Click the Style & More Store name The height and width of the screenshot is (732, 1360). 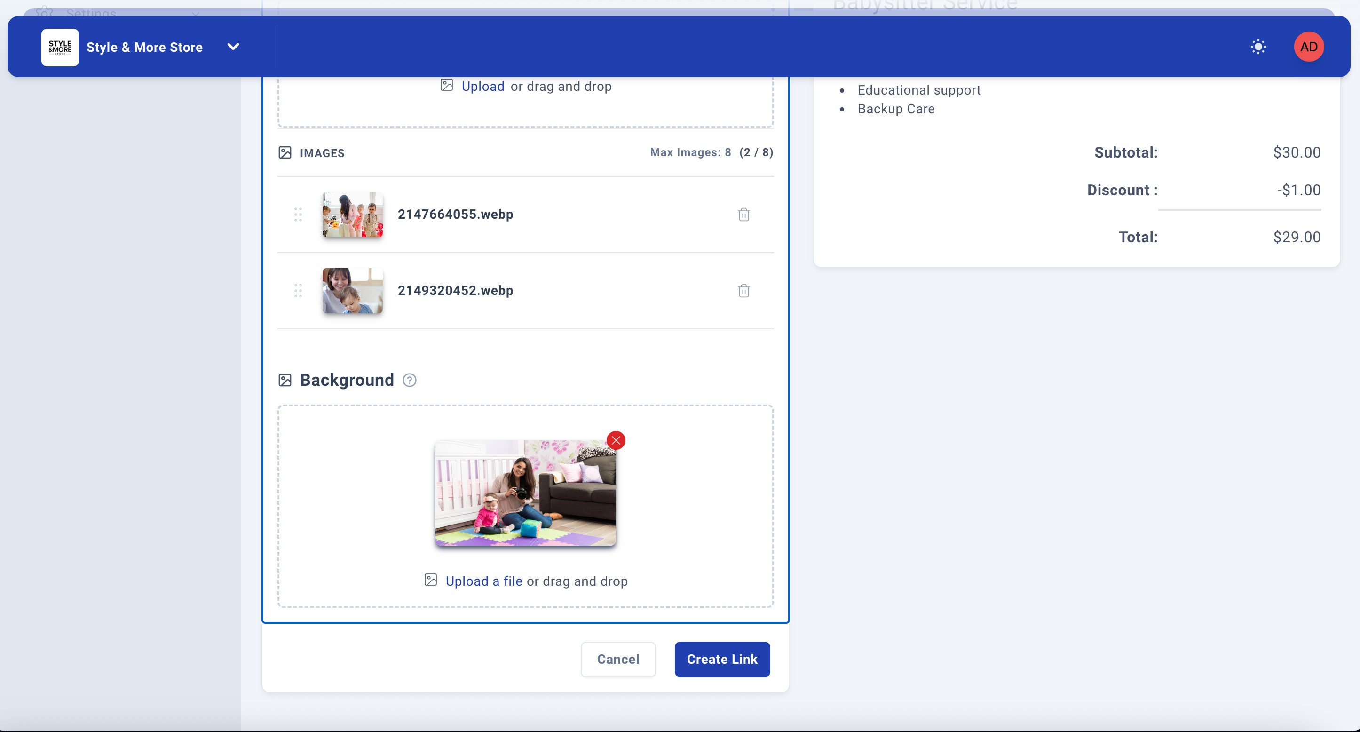click(144, 48)
